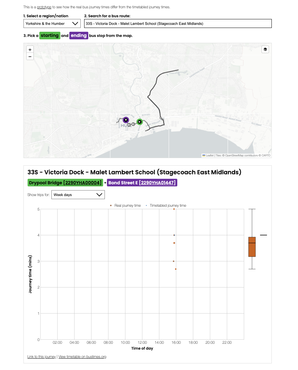Click the 5 minute data point on chart
Viewport: 298px width, 370px height.
(174, 209)
